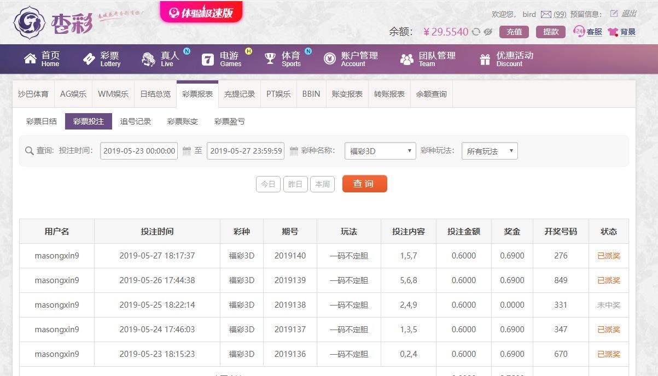This screenshot has width=658, height=376.
Task: Go to 首页 Home house icon
Action: 30,58
